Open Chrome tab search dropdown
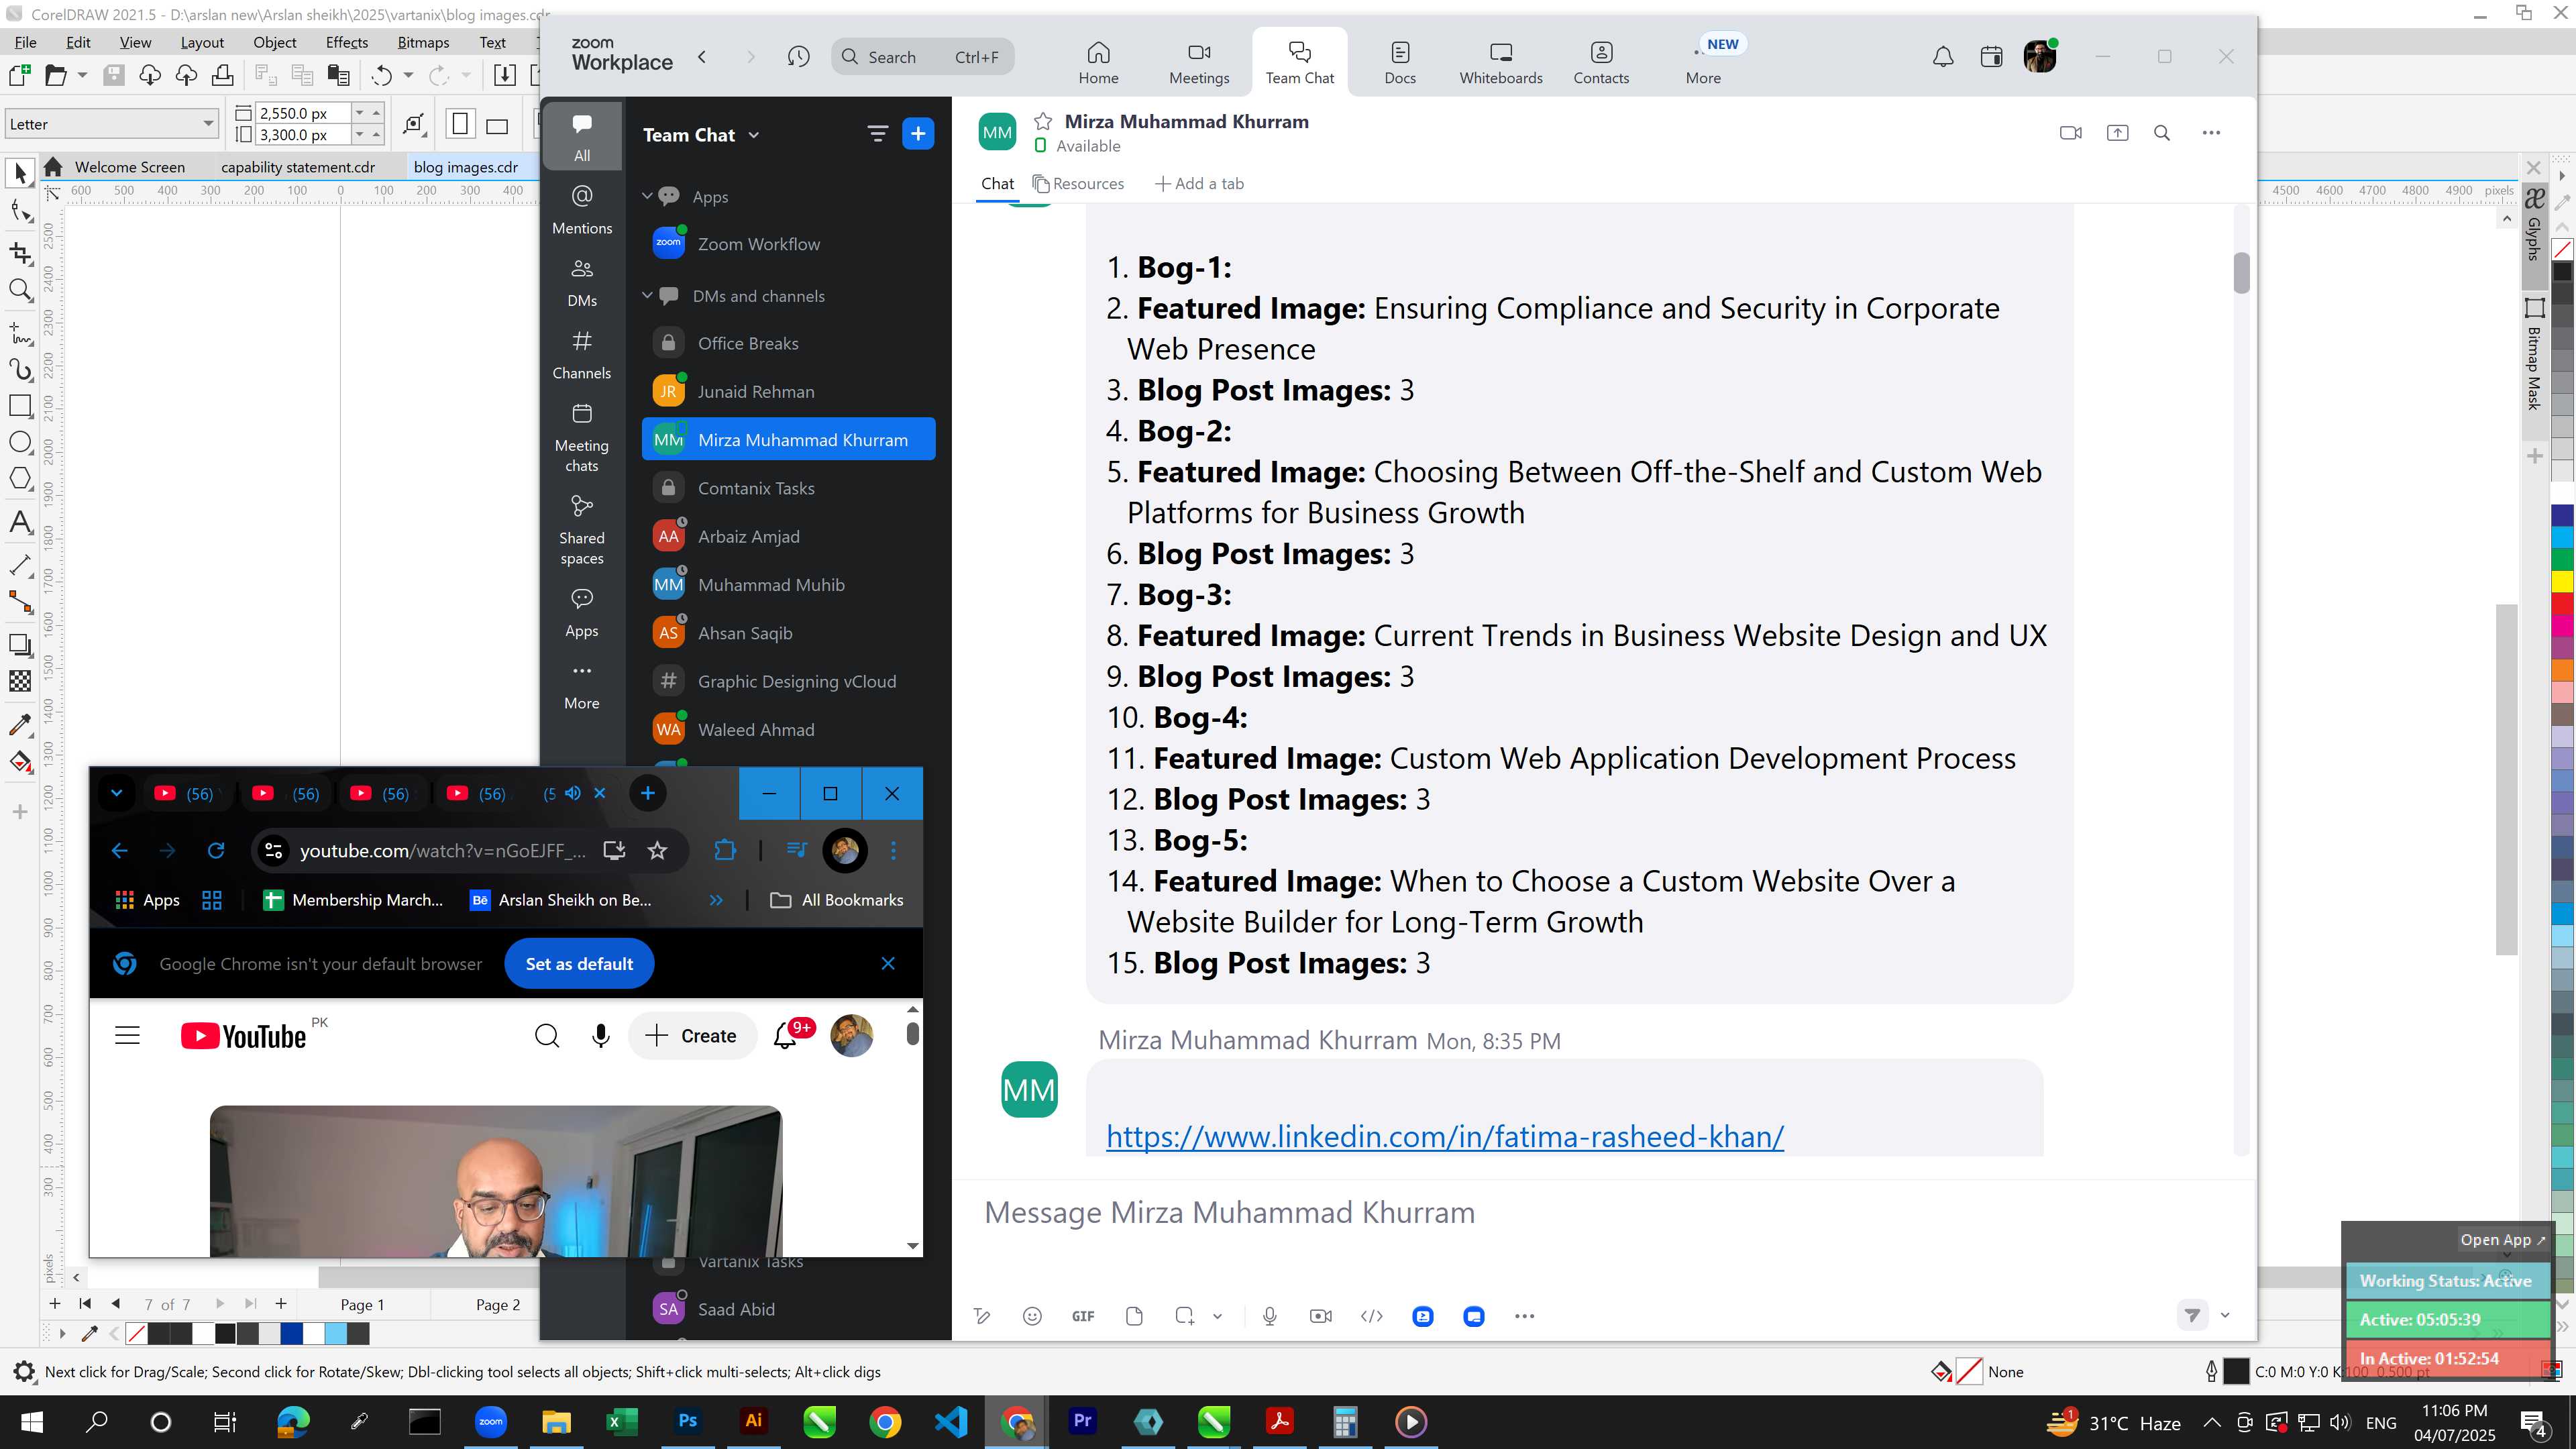 point(116,793)
